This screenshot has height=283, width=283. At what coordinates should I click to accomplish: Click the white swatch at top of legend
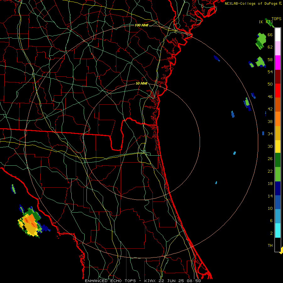(278, 35)
